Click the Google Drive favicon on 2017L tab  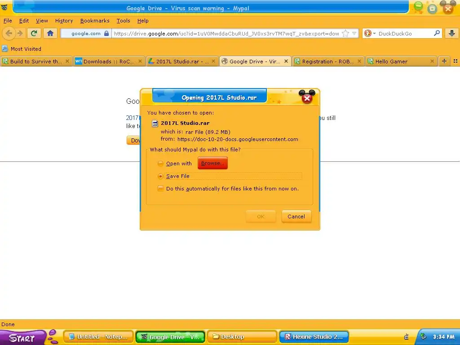[151, 61]
